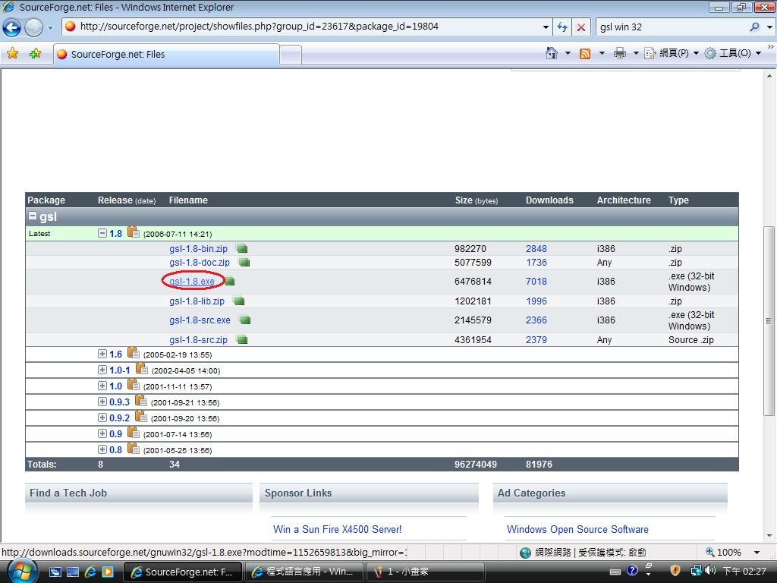This screenshot has width=777, height=583.
Task: Click the search box containing gsl win 32
Action: coord(669,27)
